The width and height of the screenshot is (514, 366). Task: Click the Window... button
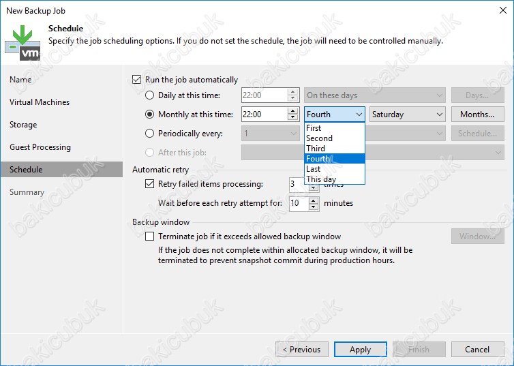(478, 237)
